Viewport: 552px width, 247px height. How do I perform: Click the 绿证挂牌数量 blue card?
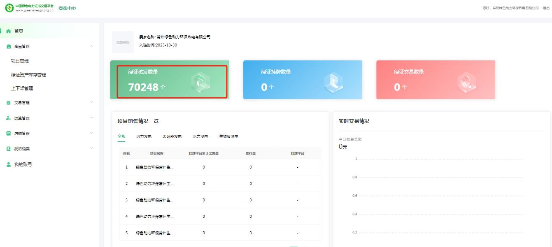[303, 79]
